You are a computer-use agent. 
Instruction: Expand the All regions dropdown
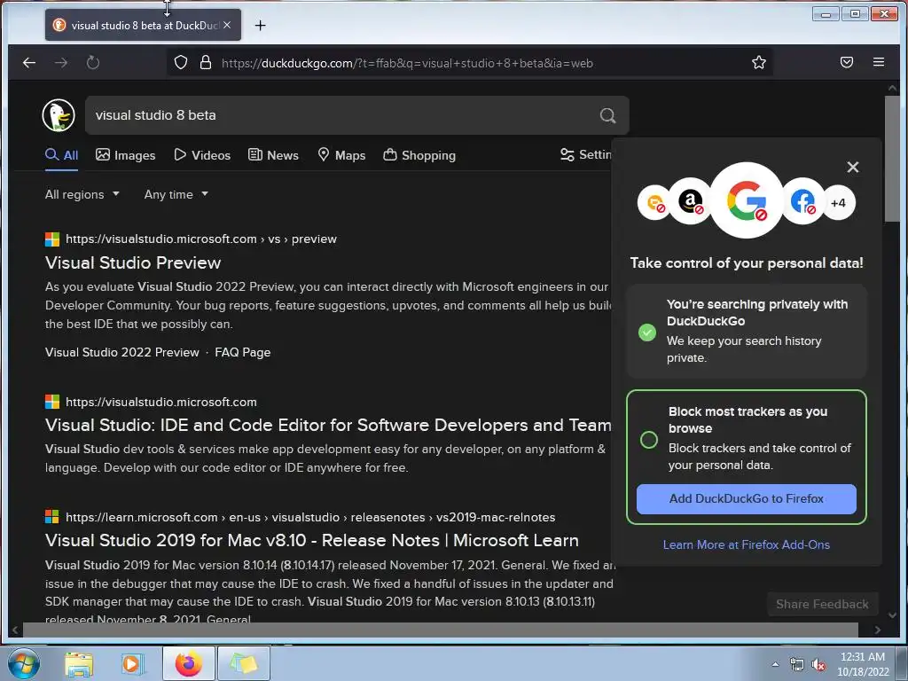pyautogui.click(x=82, y=194)
